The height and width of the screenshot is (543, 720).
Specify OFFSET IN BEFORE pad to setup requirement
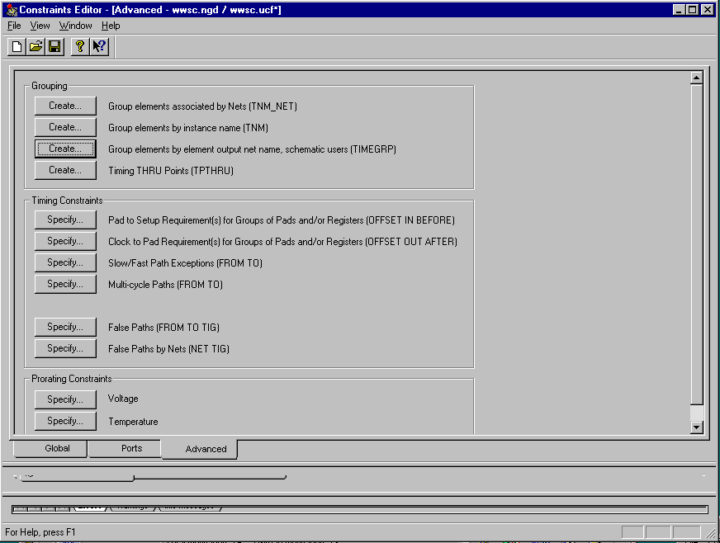tap(65, 220)
